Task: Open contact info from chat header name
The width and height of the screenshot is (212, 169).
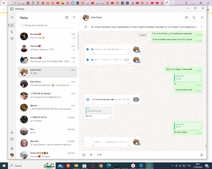Action: click(96, 17)
